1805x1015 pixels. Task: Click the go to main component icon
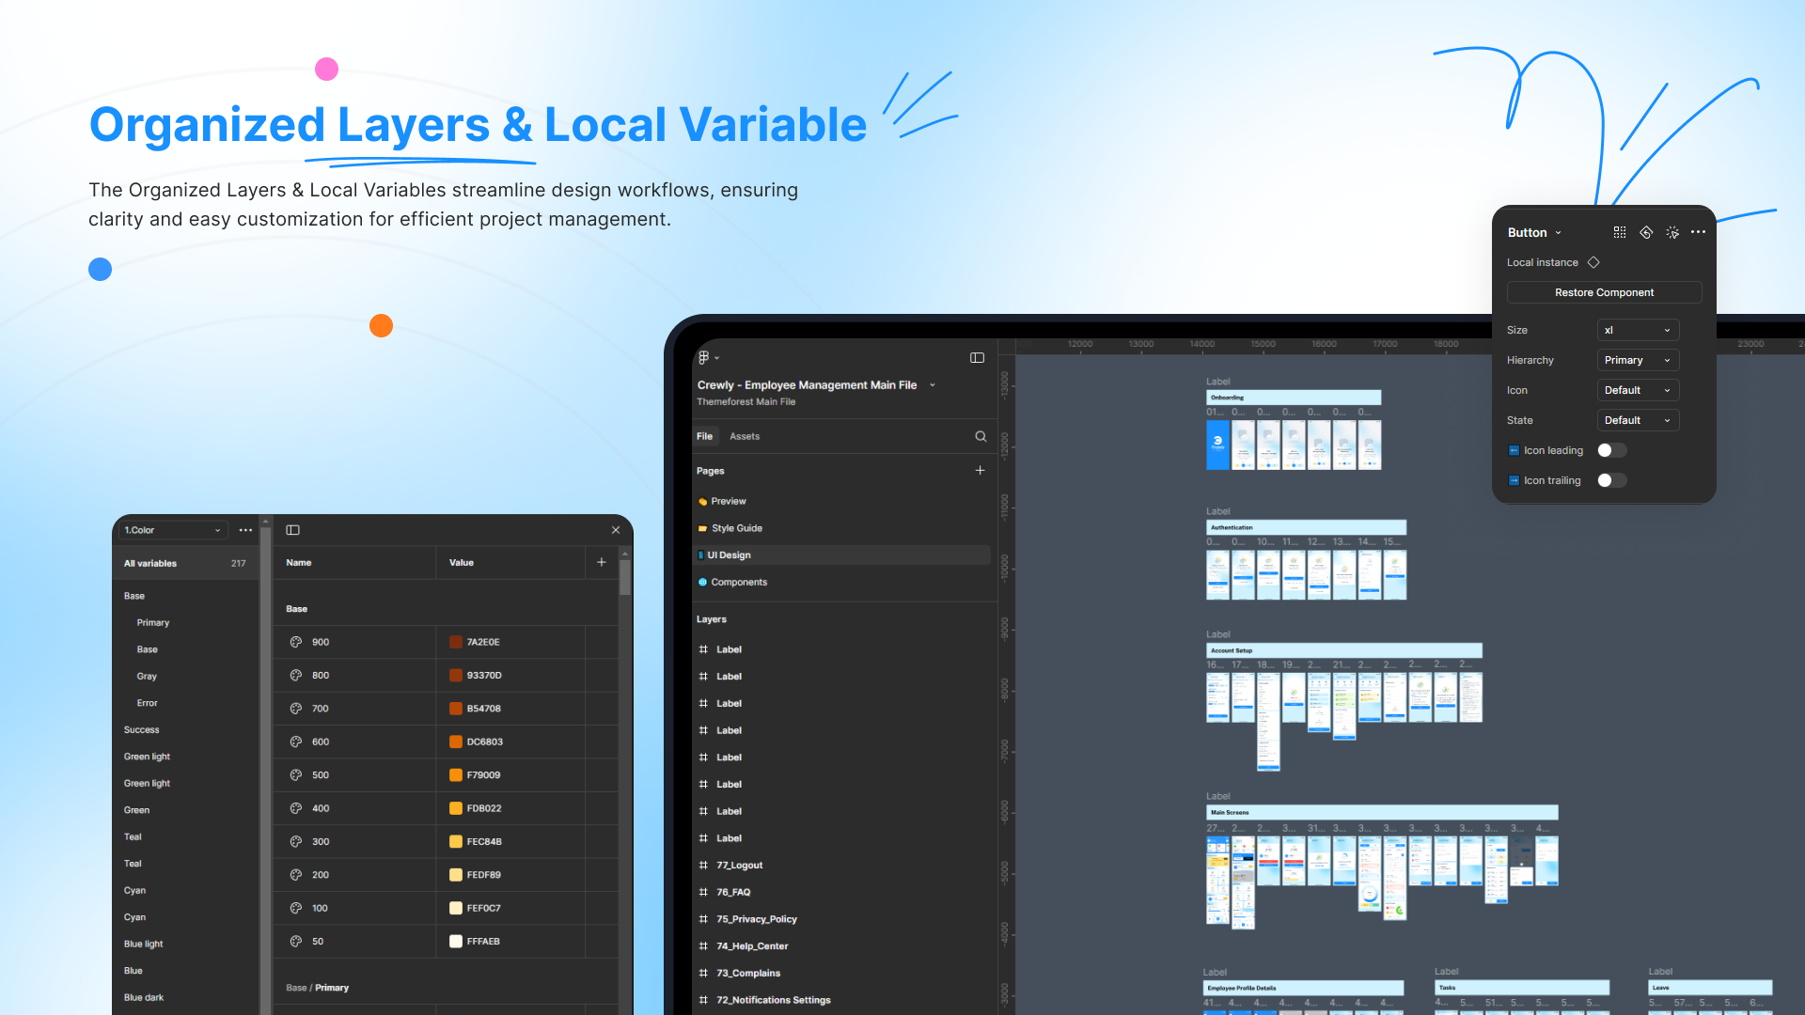1645,232
